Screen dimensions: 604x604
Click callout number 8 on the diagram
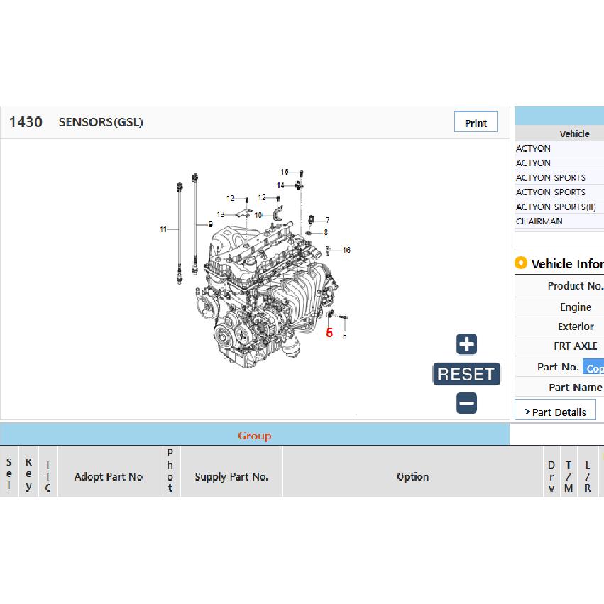tap(326, 232)
